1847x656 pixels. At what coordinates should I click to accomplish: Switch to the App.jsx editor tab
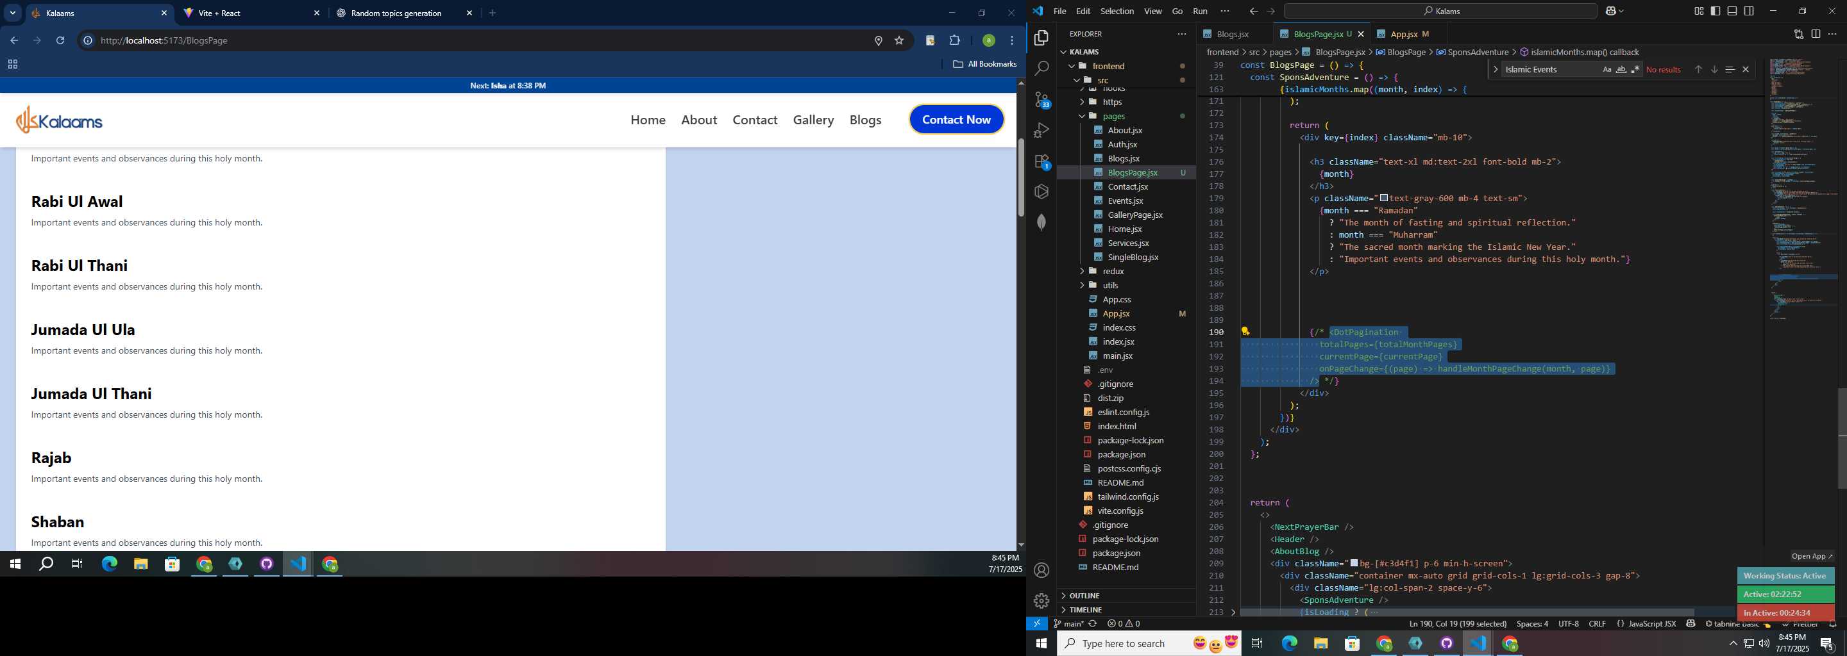(1410, 34)
